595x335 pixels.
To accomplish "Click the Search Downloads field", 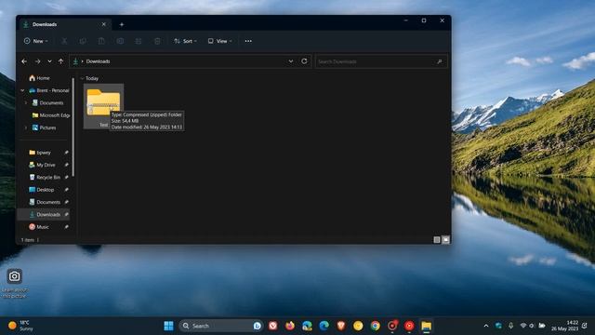I will tap(381, 61).
